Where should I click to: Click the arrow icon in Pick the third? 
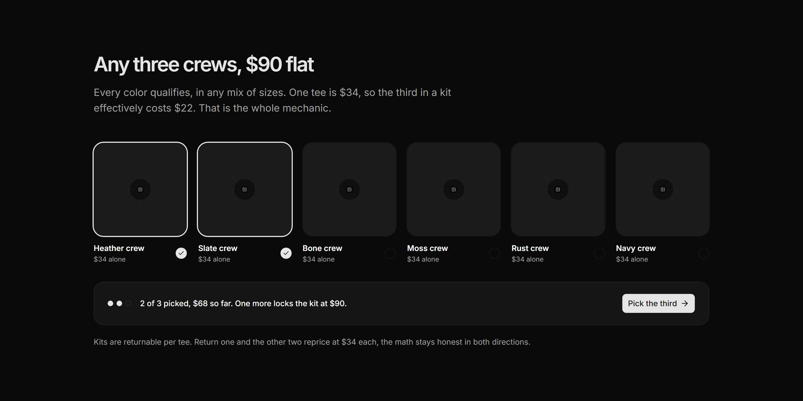(685, 303)
